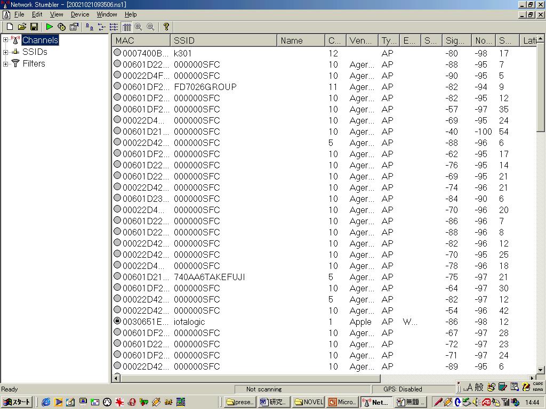This screenshot has height=409, width=546.
Task: Switch to the 無題 taskbar window
Action: point(411,402)
